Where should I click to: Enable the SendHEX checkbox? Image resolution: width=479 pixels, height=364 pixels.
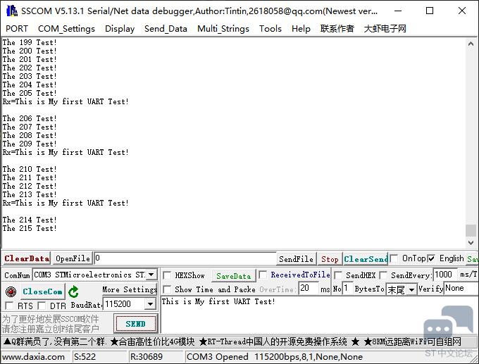pyautogui.click(x=338, y=275)
